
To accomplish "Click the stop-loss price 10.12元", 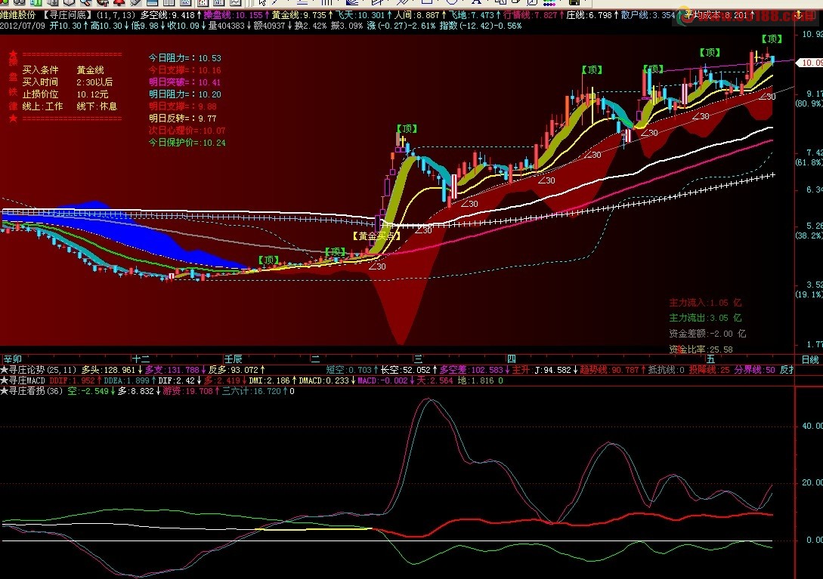I will click(92, 94).
